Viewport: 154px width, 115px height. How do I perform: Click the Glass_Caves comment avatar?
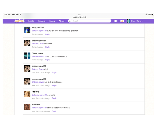(27, 56)
